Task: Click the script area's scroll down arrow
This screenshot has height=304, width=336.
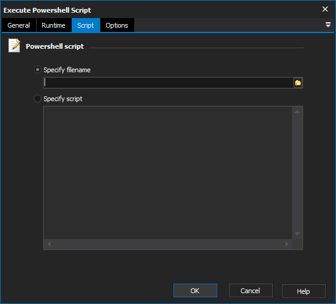Action: 297,234
